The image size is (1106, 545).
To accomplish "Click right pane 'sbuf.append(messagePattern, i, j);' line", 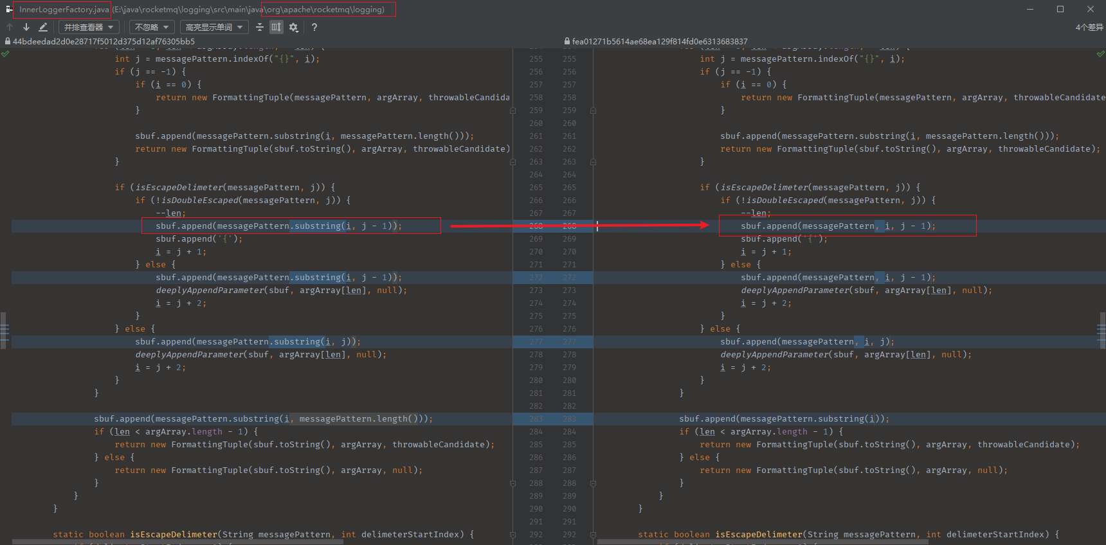I will [x=808, y=342].
